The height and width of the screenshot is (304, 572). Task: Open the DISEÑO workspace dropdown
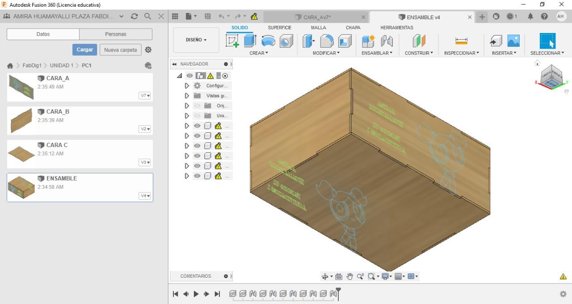coord(196,40)
